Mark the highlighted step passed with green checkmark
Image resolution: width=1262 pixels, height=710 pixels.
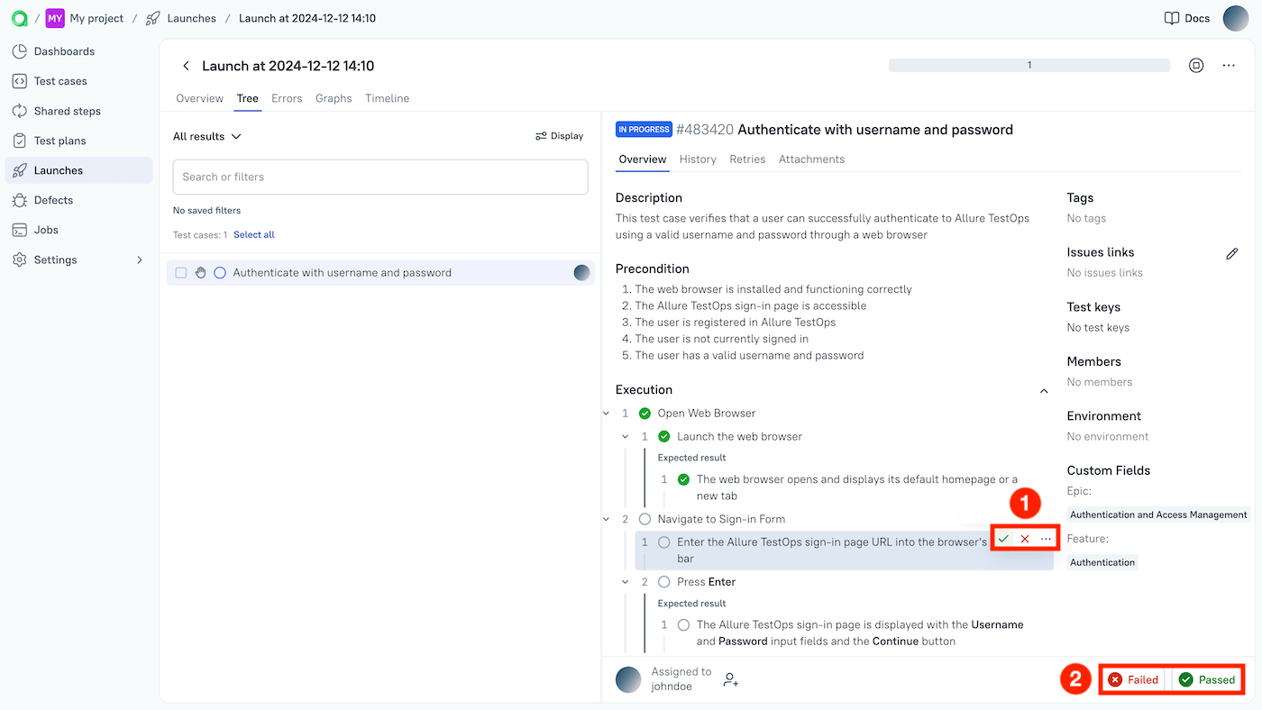pos(1003,539)
